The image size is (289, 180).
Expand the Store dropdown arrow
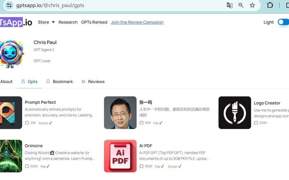[53, 22]
